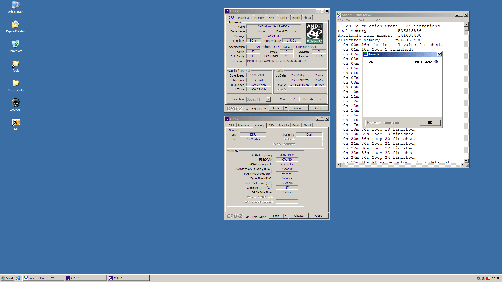Viewport: 502px width, 282px height.
Task: Open About tab in lower CPU-Z window
Action: tap(307, 125)
